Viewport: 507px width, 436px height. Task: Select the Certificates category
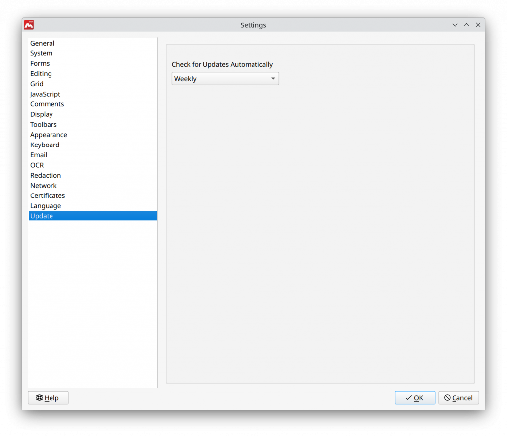pos(48,195)
